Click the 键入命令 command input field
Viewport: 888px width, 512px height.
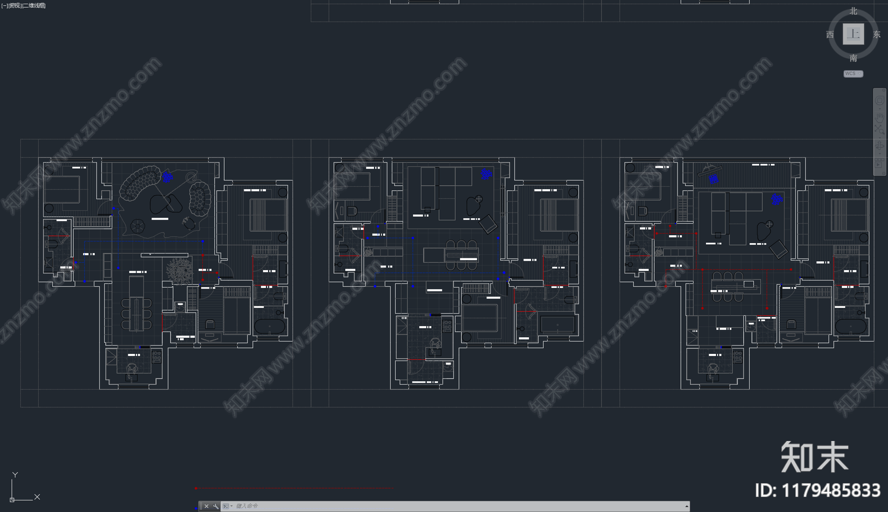coord(458,506)
